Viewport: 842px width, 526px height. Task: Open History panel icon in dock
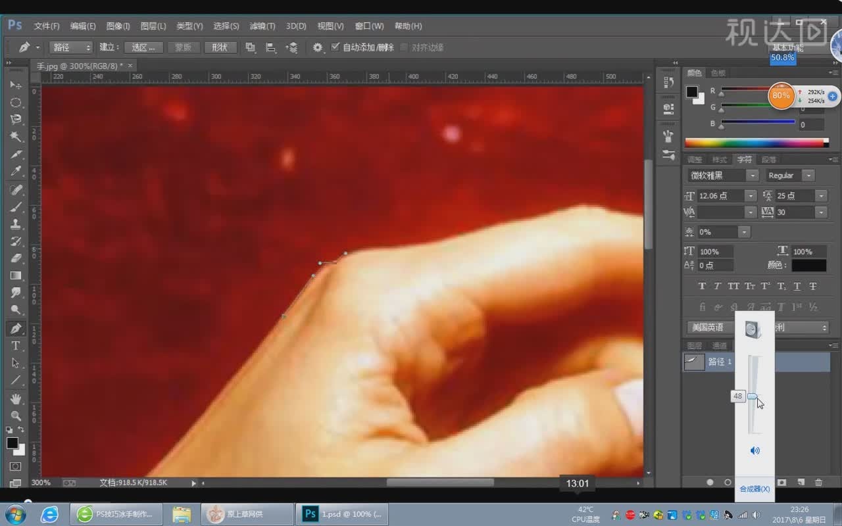pyautogui.click(x=668, y=82)
